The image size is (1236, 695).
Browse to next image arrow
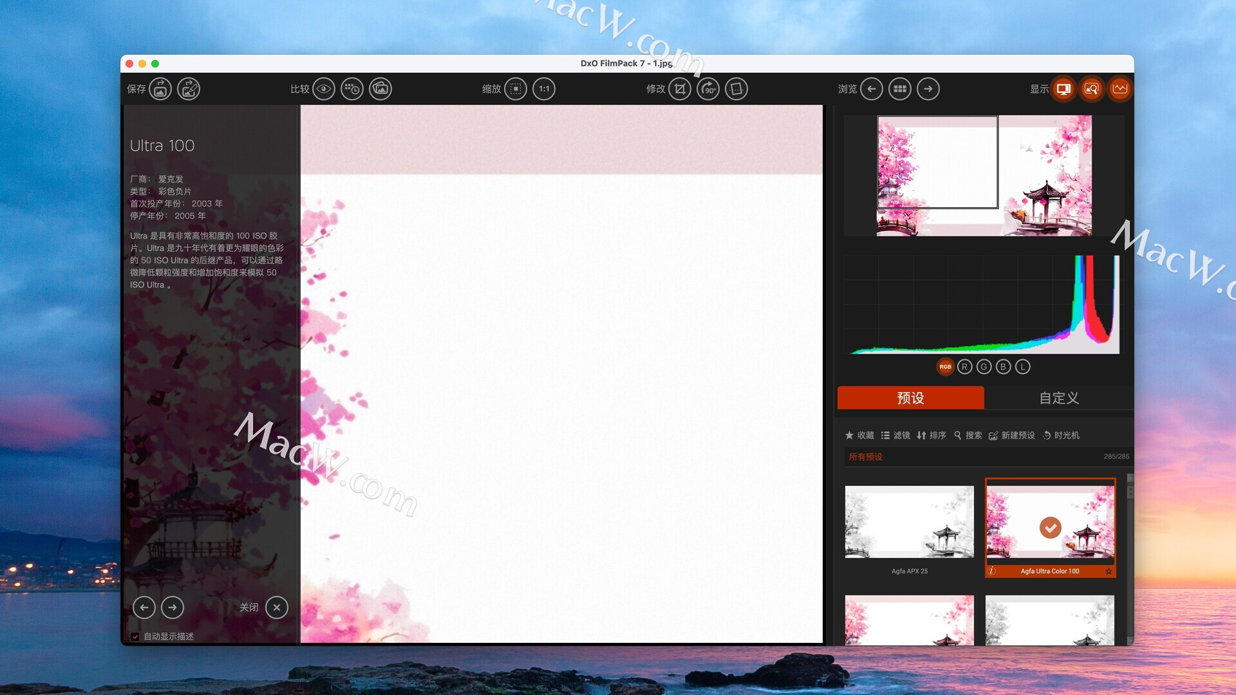928,89
